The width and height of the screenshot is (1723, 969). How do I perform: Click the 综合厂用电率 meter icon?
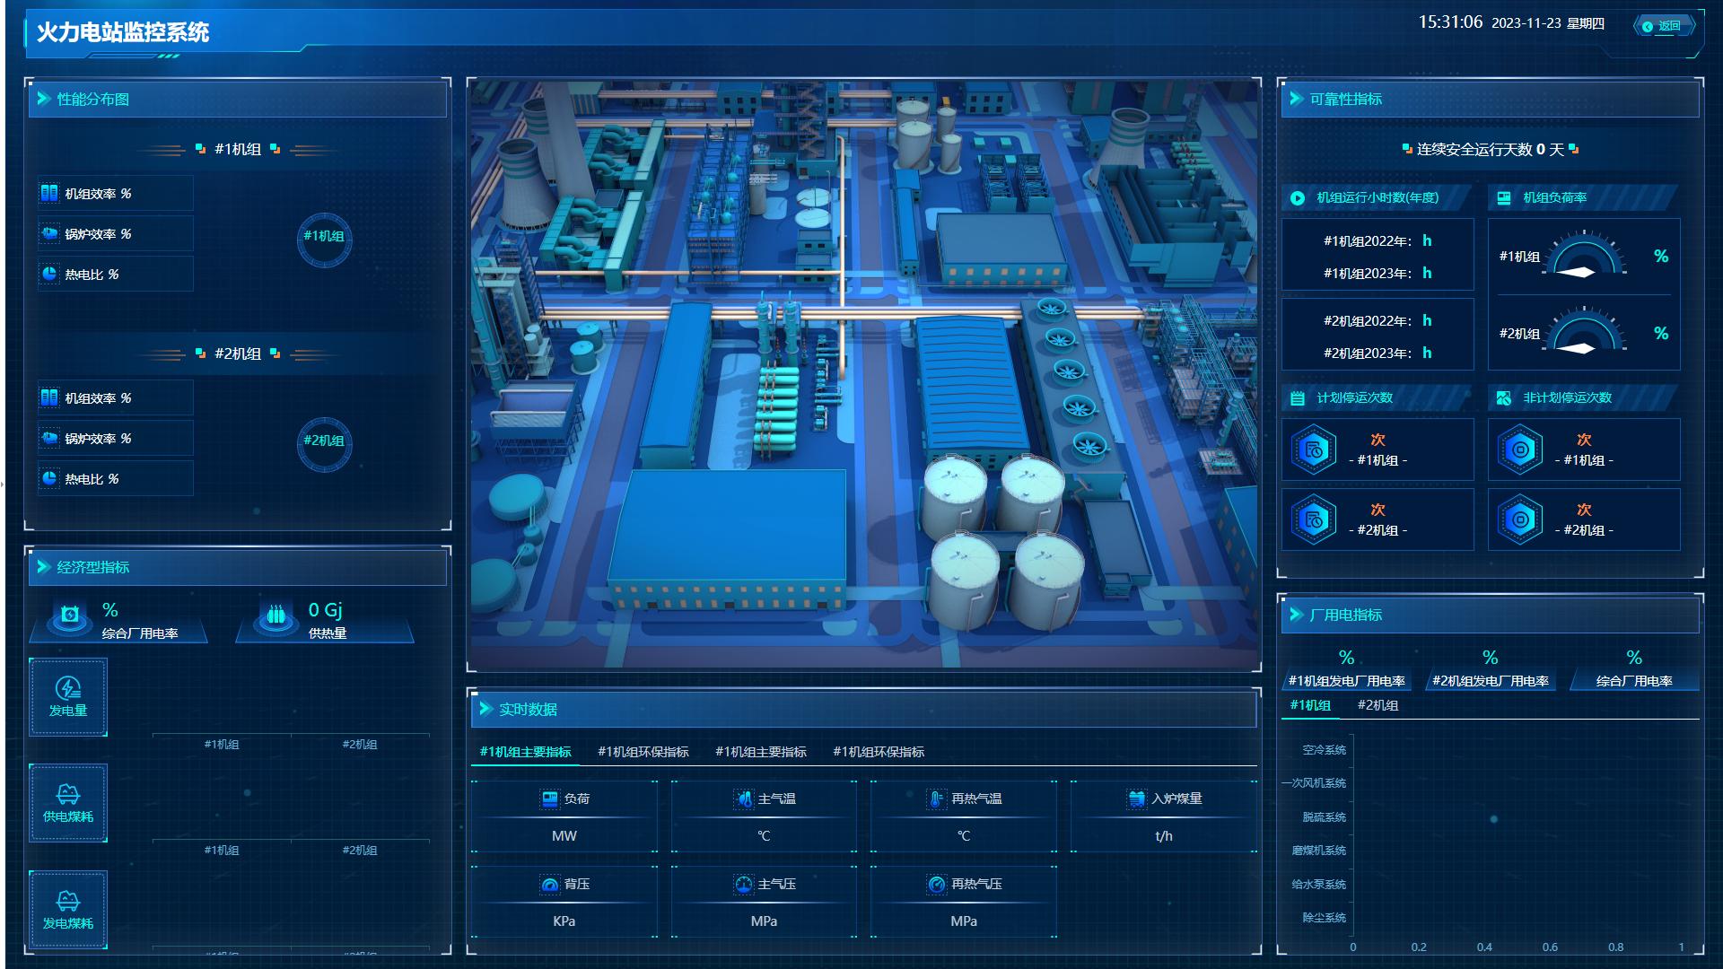coord(70,615)
